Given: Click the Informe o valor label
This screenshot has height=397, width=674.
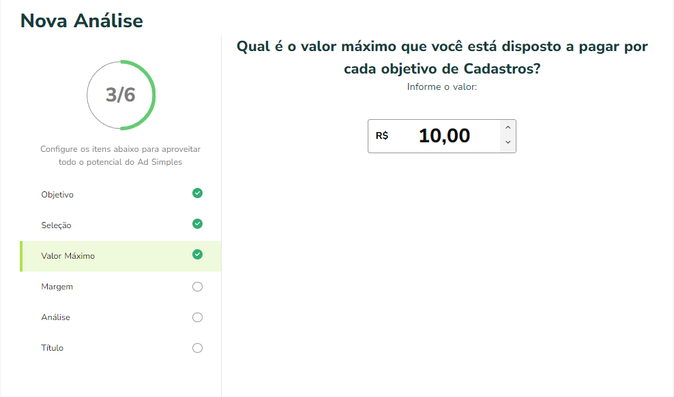Looking at the screenshot, I should [x=442, y=86].
